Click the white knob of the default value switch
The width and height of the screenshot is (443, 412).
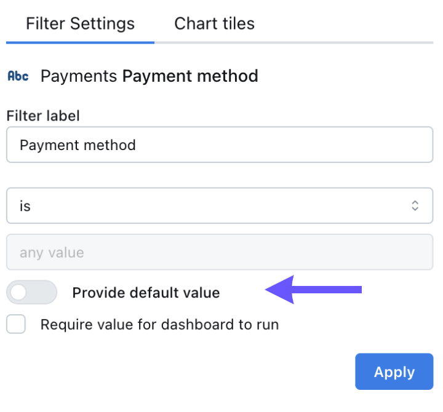18,292
